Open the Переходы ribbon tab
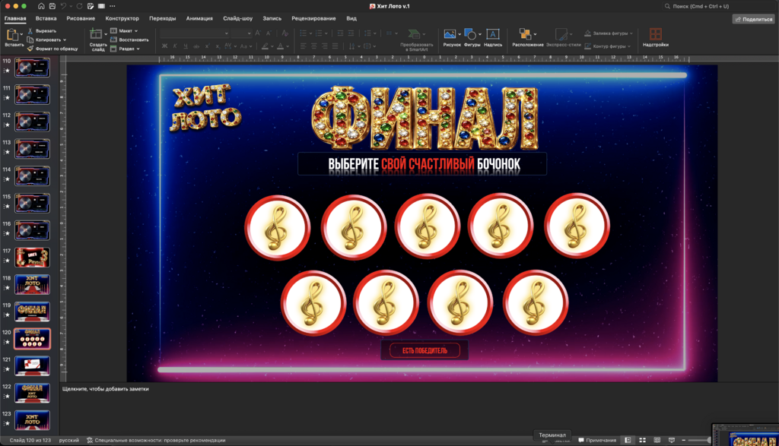This screenshot has height=446, width=779. (x=163, y=18)
